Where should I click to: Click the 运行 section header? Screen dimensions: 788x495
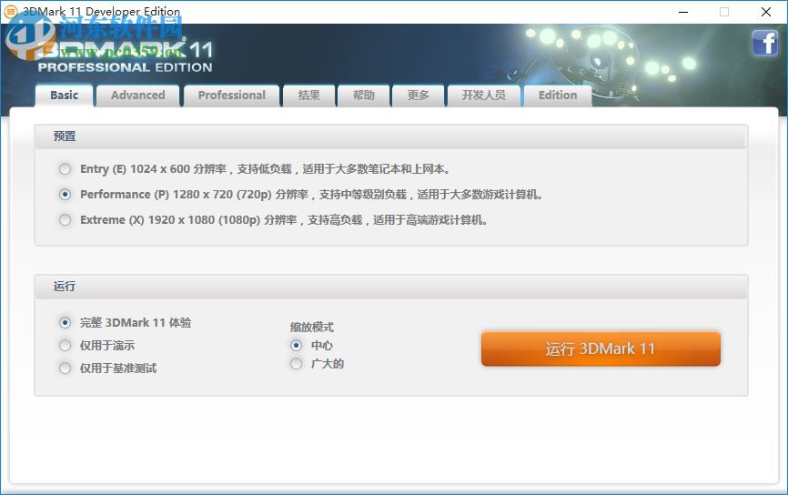391,287
